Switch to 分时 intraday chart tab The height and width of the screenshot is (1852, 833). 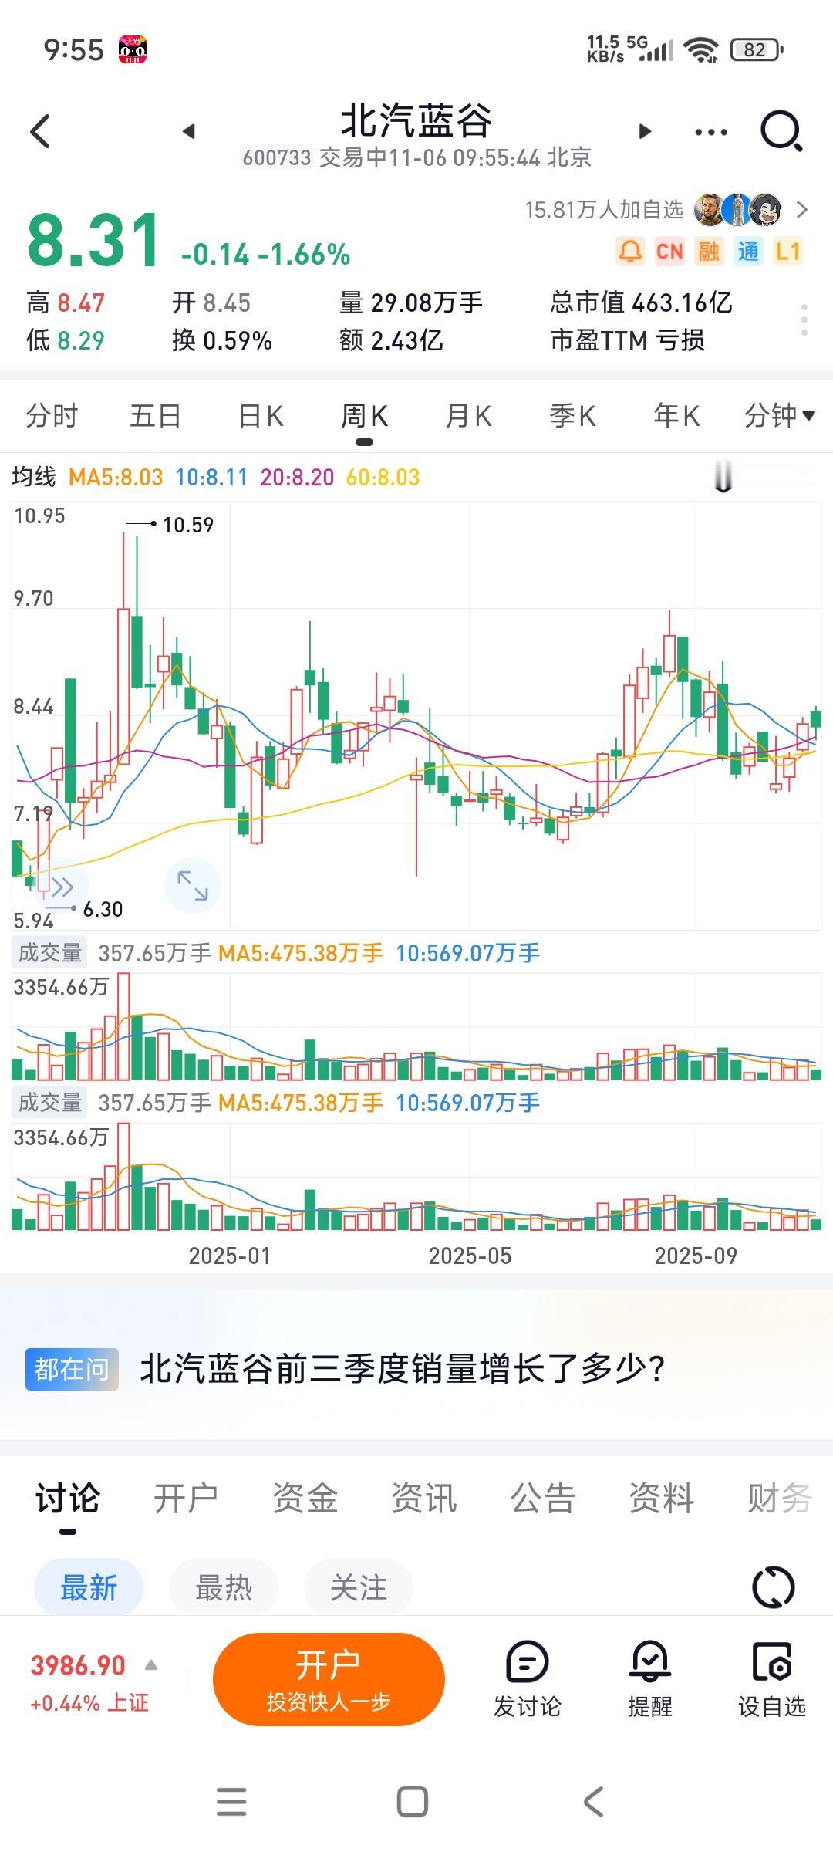(x=52, y=416)
